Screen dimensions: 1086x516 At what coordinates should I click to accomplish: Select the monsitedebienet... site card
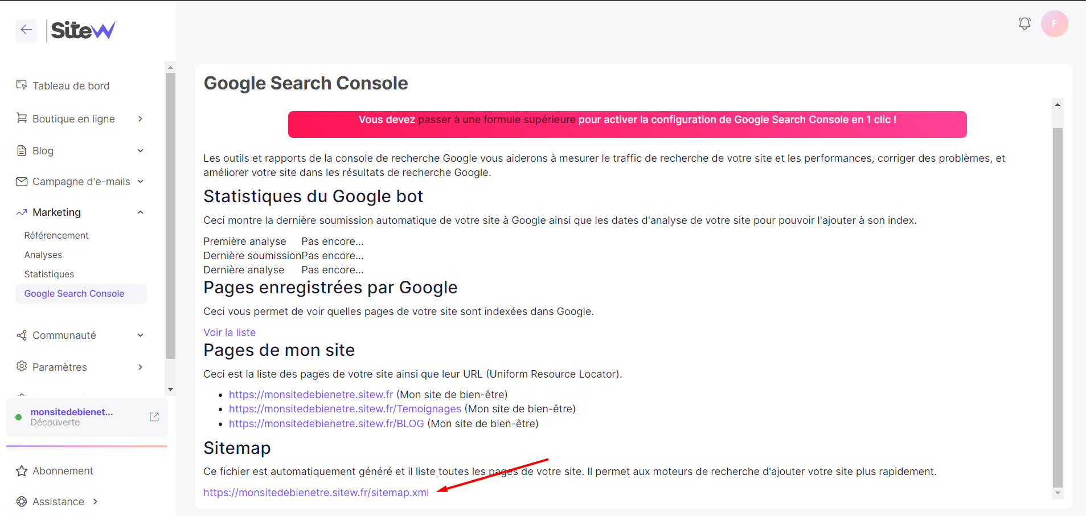tap(87, 417)
